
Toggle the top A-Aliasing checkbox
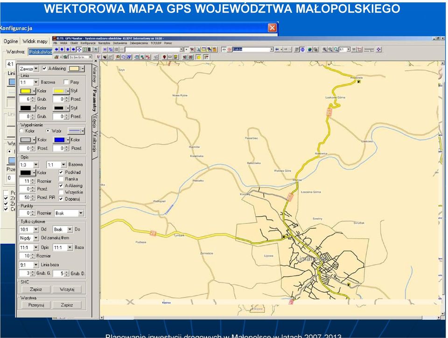click(x=44, y=68)
